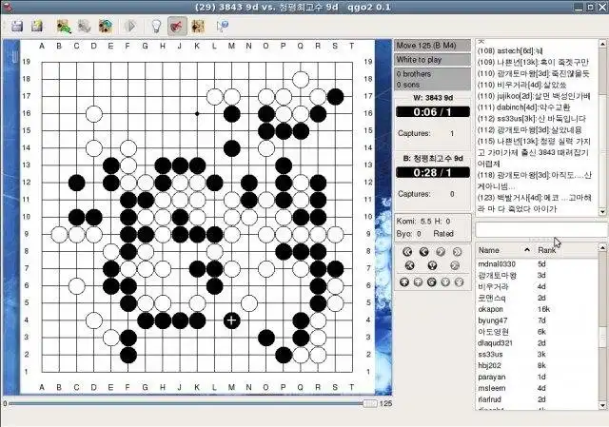Click the greyed-out board icon in toolbar

point(85,26)
